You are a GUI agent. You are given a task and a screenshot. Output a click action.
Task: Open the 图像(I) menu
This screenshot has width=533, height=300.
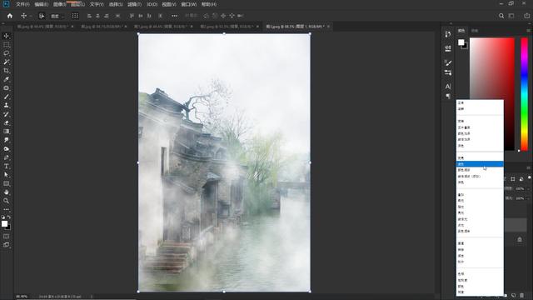[x=59, y=4]
